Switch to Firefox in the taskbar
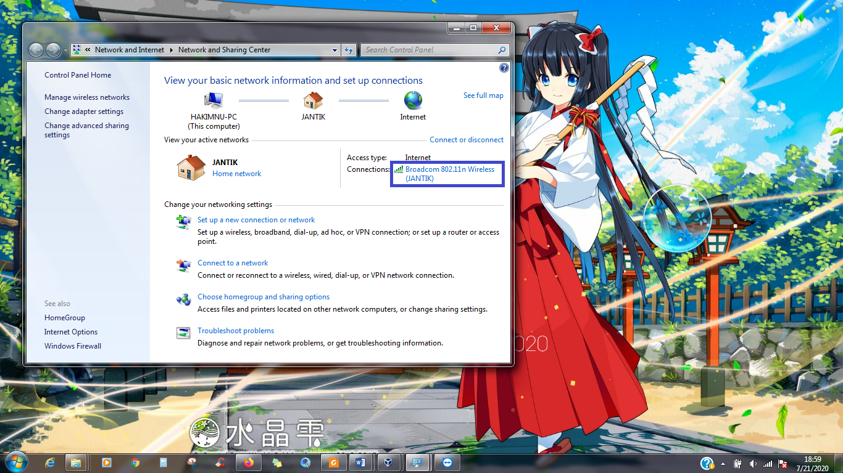The height and width of the screenshot is (473, 843). [249, 463]
